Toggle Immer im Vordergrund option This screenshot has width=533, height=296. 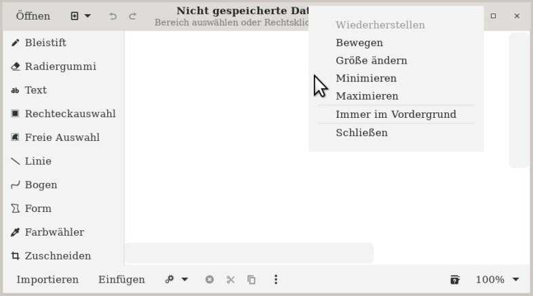coord(395,114)
